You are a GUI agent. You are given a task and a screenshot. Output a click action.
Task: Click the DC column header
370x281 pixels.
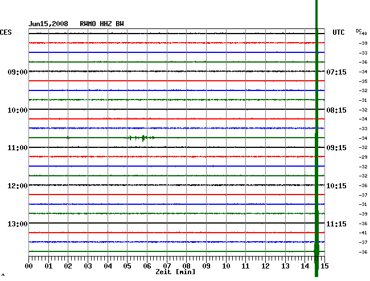359,31
